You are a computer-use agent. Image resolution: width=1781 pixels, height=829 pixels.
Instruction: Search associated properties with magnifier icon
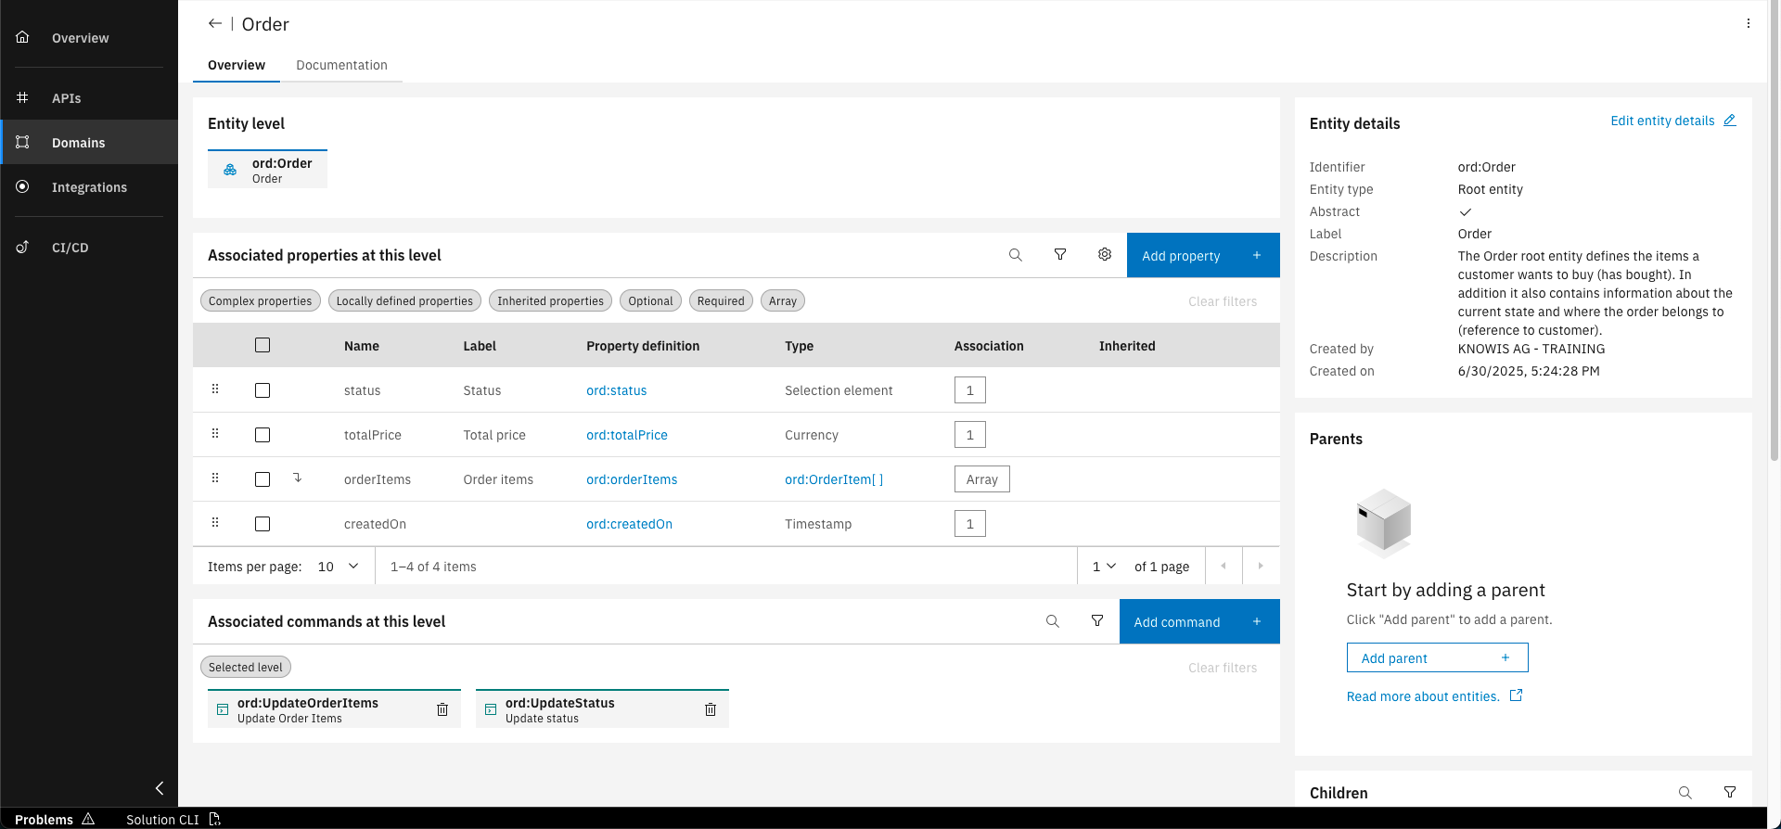(1015, 255)
